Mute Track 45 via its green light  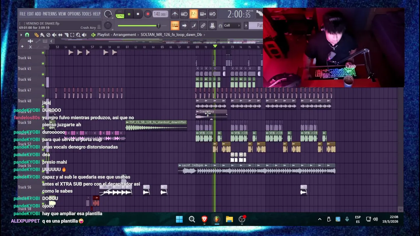tap(43, 74)
